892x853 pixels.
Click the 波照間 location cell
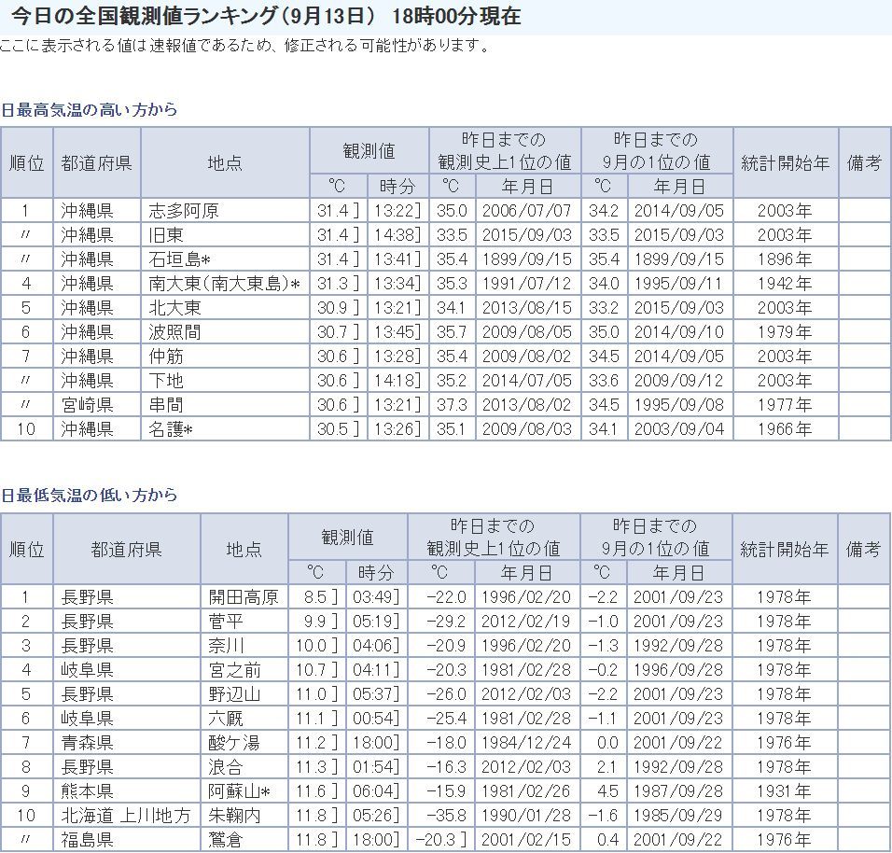coord(175,332)
